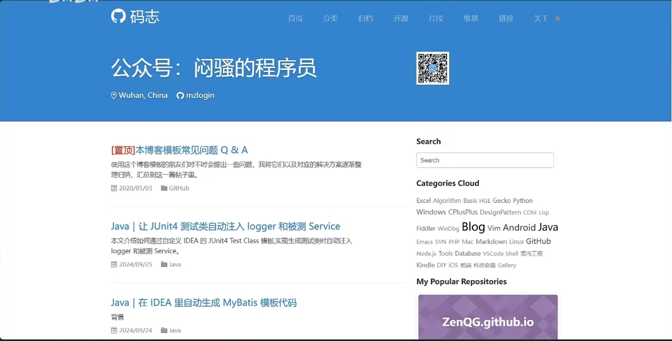672x341 pixels.
Task: Click the GitHub octocat logo beside 码志
Action: [118, 16]
